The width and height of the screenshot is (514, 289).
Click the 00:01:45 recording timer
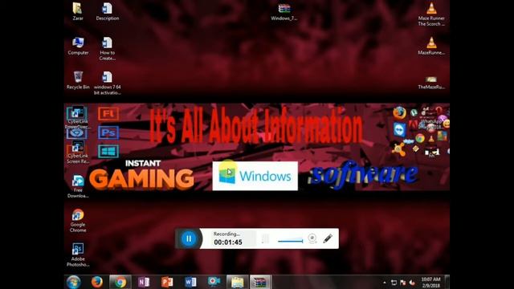228,242
